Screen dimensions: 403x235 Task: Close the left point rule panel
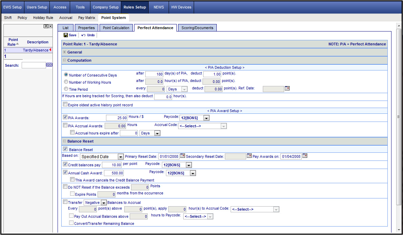(x=50, y=26)
